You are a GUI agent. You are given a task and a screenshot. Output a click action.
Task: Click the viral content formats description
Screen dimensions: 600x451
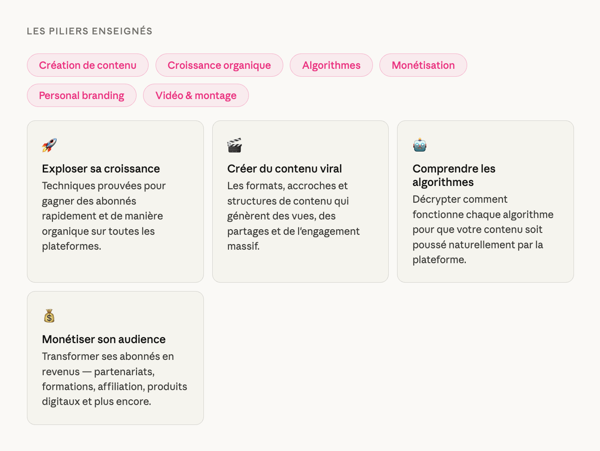point(293,216)
